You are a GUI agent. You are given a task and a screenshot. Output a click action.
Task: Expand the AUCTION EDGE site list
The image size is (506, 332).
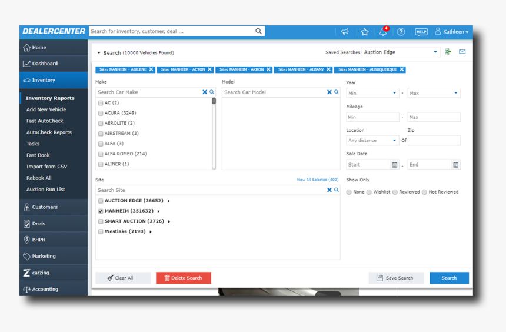[168, 201]
